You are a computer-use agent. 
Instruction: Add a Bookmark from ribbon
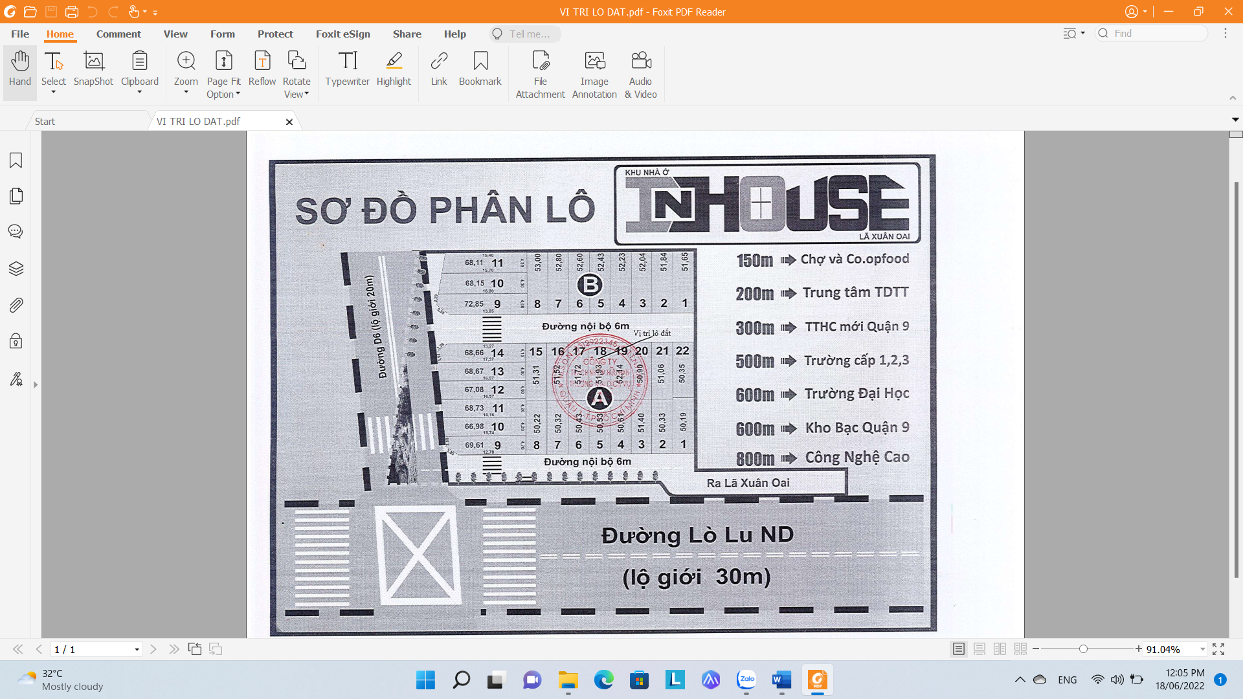click(480, 69)
